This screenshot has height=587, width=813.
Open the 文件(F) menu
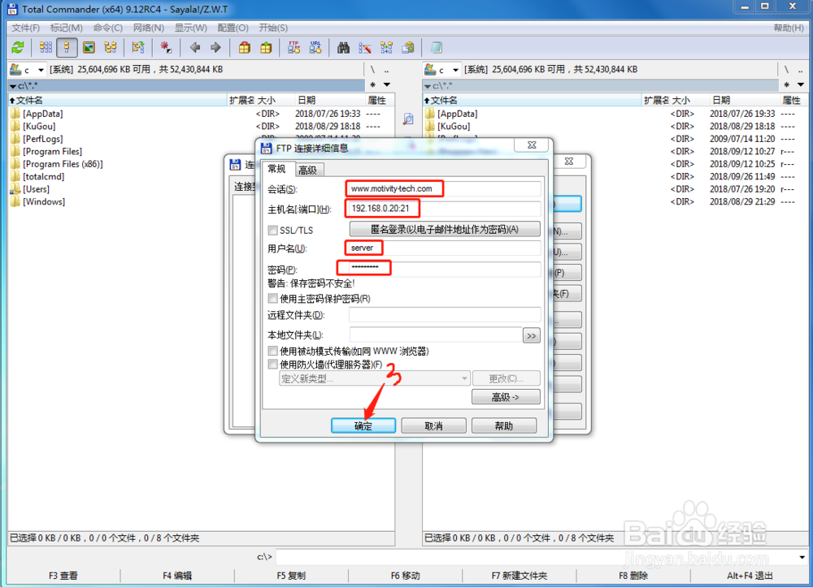coord(26,28)
